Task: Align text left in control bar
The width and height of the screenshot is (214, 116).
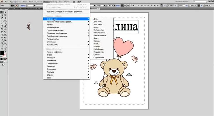Action: pyautogui.click(x=122, y=6)
